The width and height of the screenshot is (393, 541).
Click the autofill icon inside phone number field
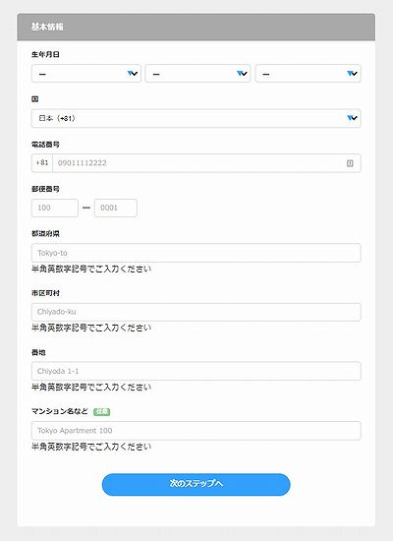coord(350,163)
